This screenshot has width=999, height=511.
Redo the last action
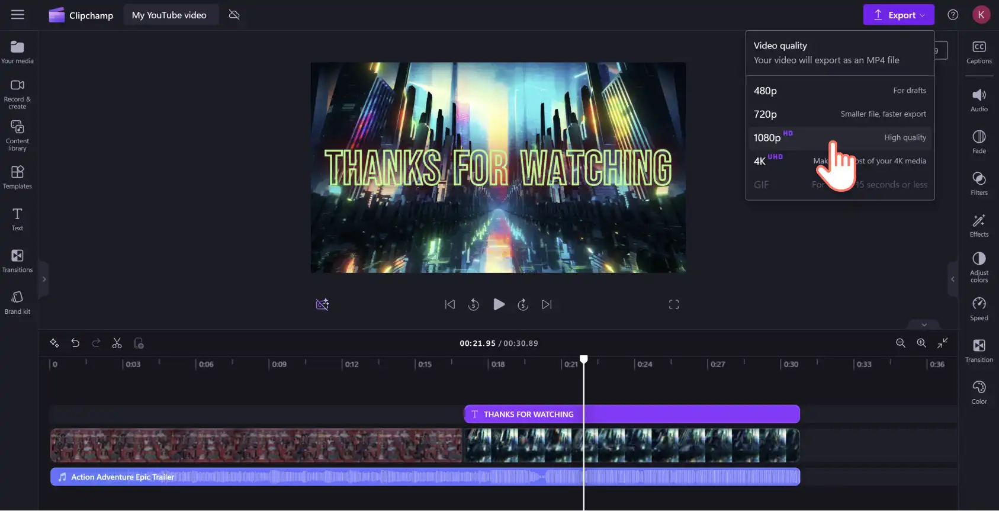click(x=96, y=343)
